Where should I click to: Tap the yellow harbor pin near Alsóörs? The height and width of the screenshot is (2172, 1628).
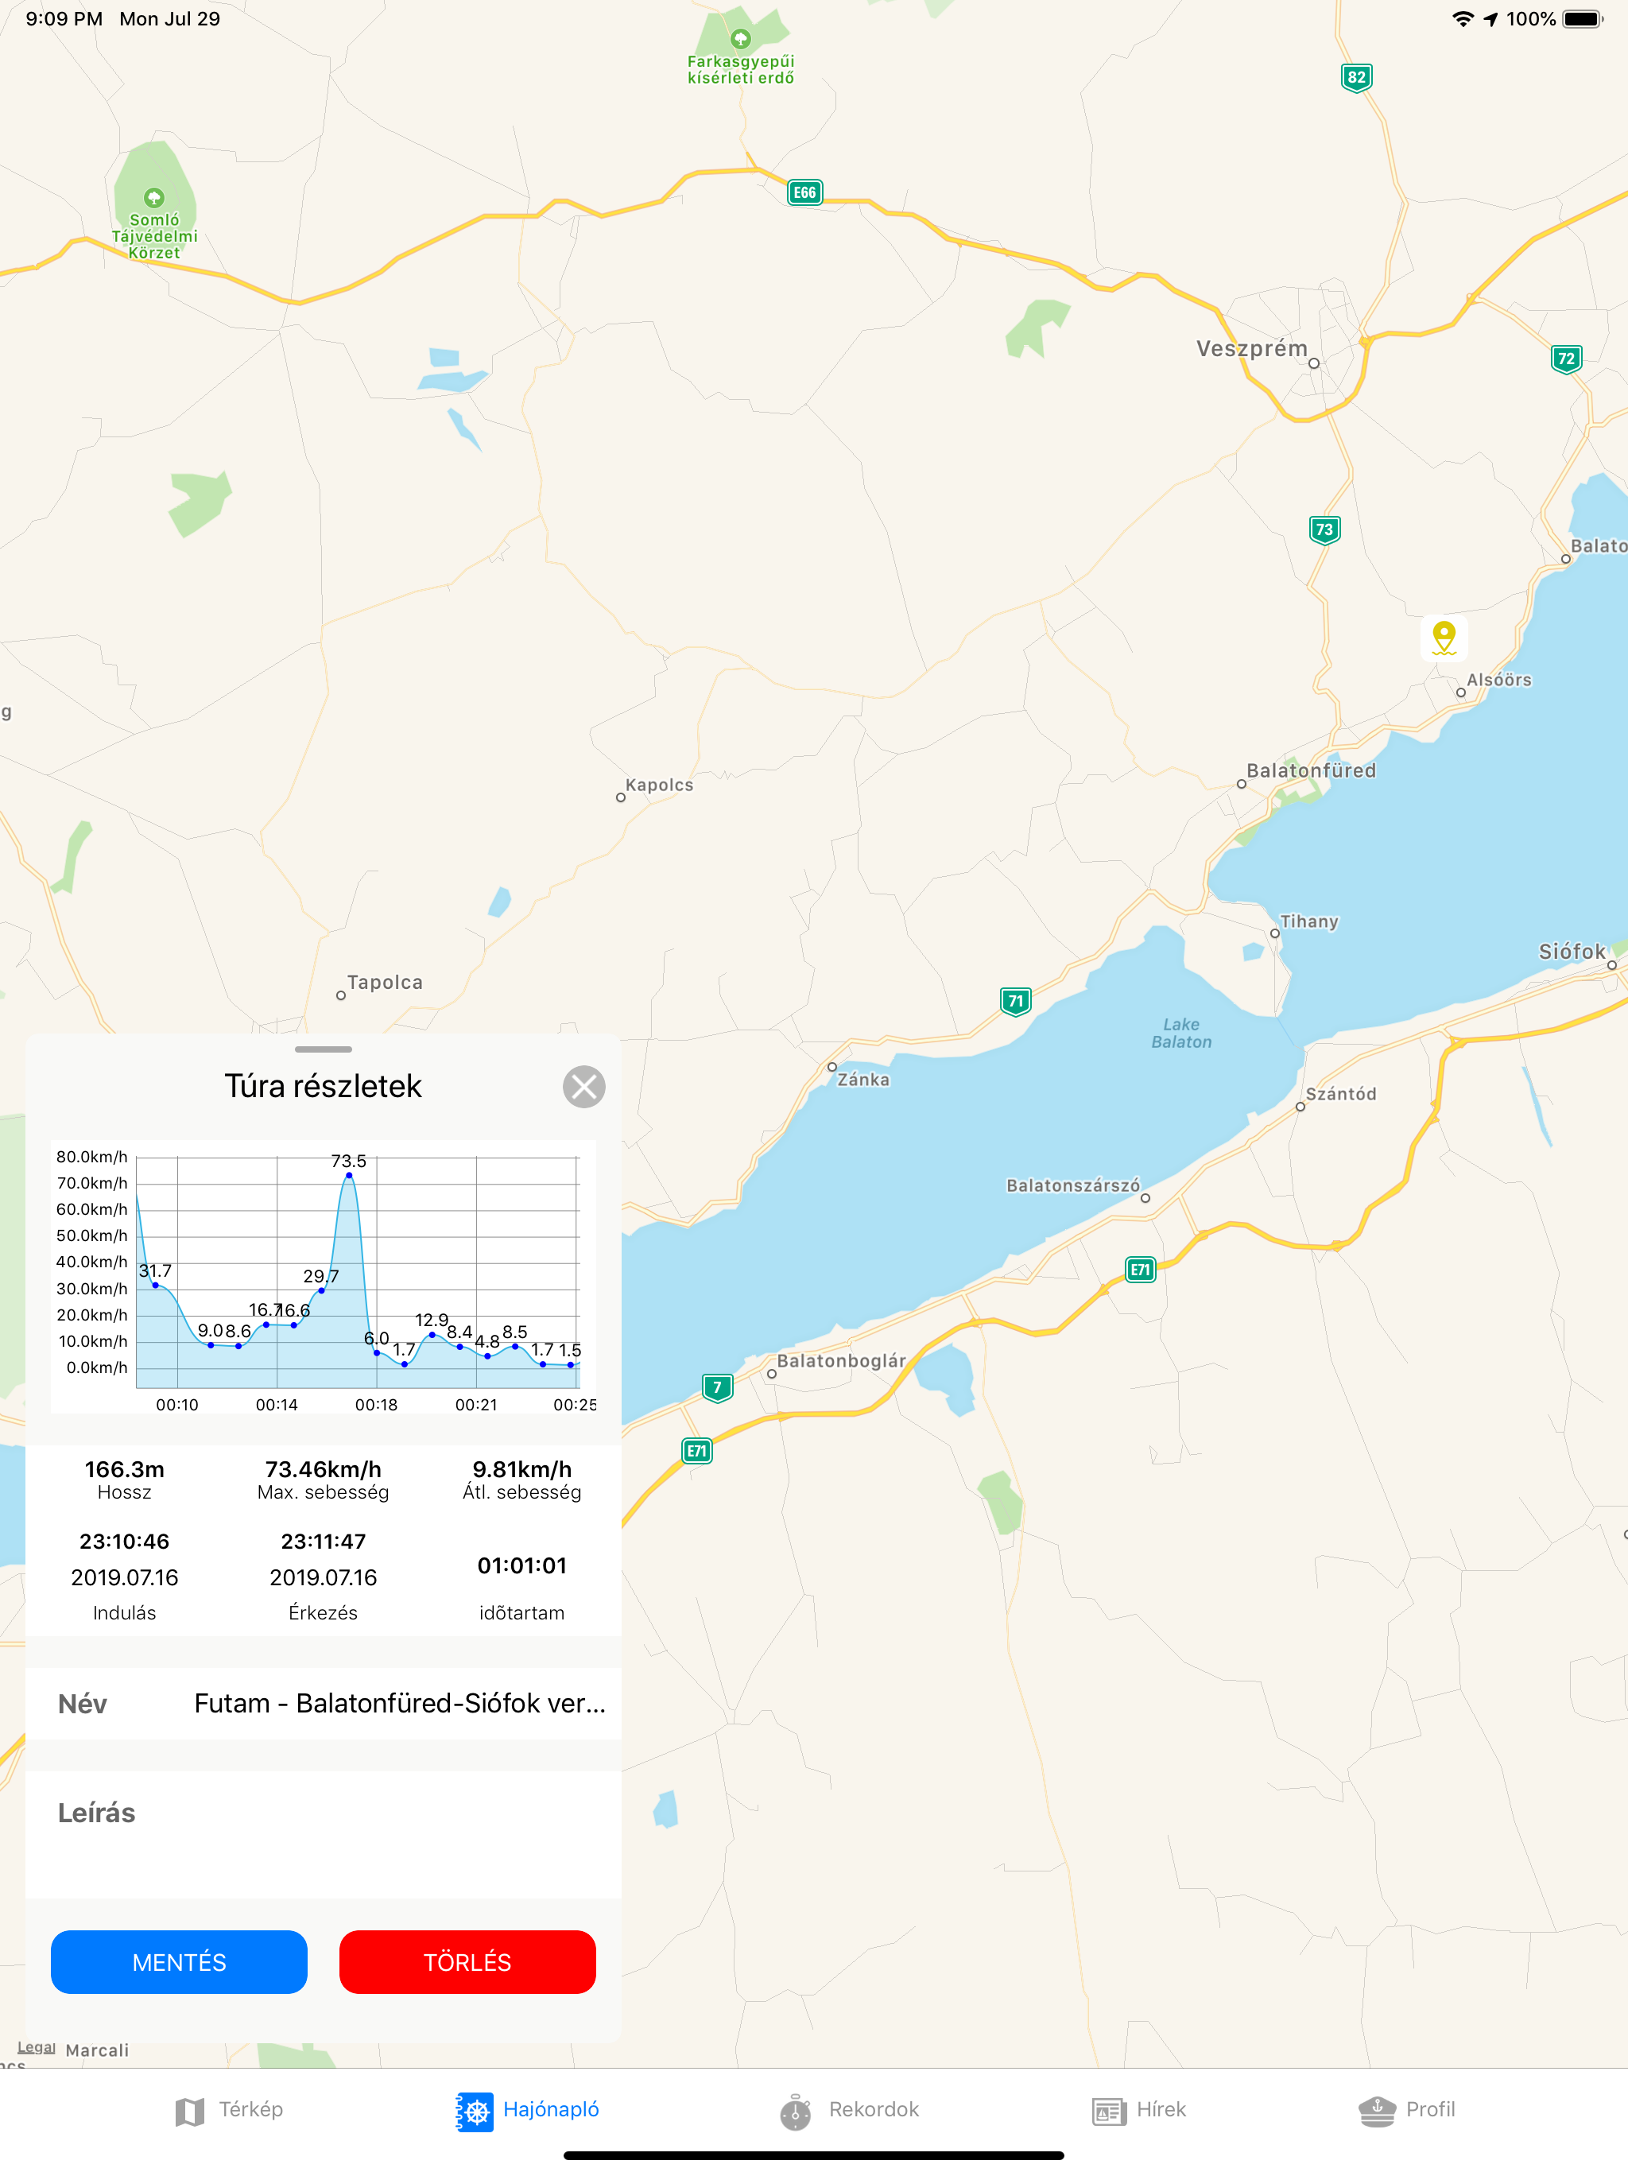click(1443, 638)
